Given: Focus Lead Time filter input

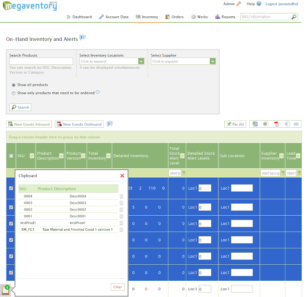Looking at the screenshot, I should 291,173.
